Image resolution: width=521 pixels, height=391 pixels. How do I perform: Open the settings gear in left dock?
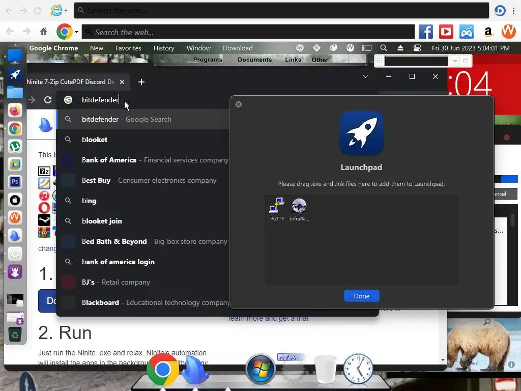coord(15,254)
